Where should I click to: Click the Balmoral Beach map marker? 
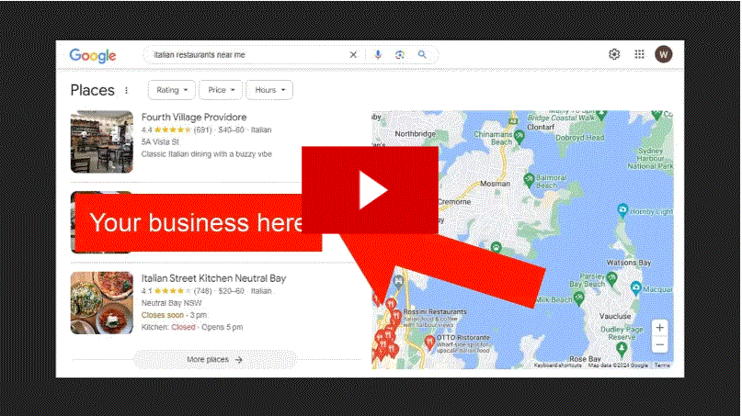click(x=529, y=180)
